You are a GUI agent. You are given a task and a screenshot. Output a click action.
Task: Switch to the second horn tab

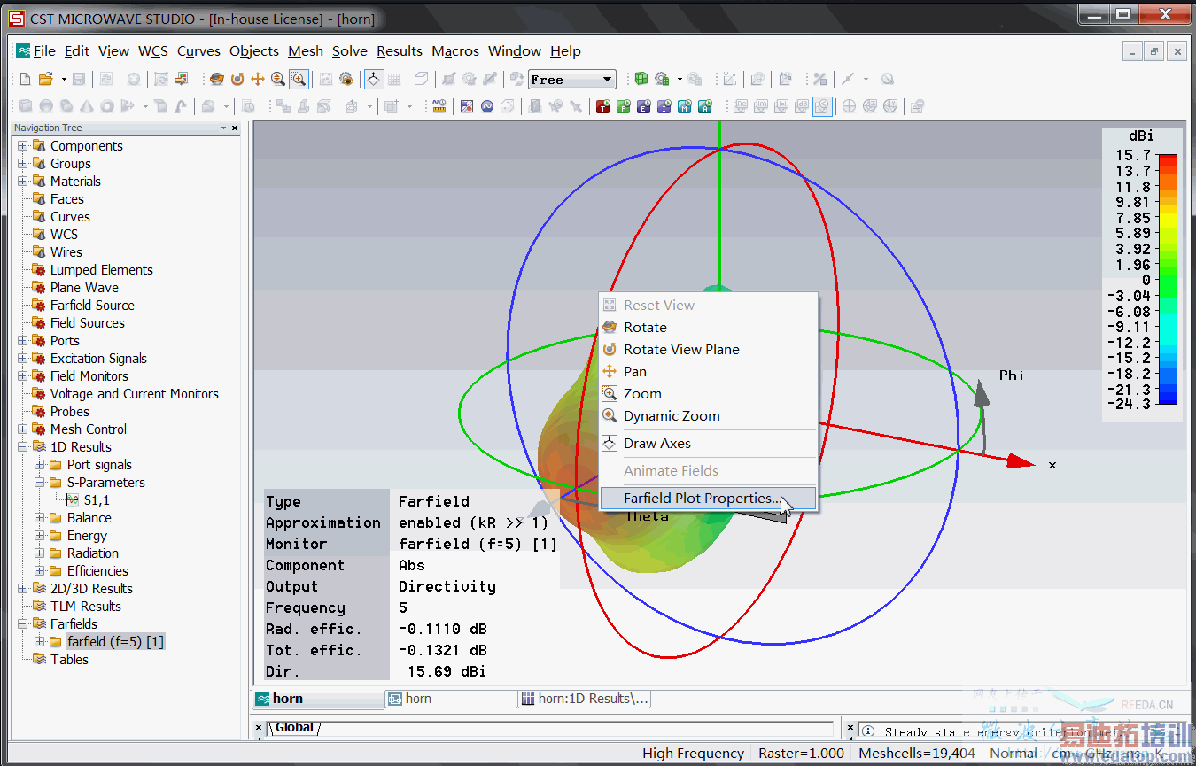pyautogui.click(x=452, y=699)
